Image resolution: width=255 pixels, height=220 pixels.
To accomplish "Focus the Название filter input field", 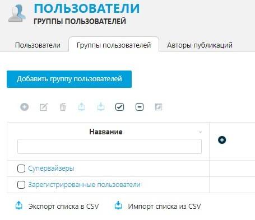I will (x=109, y=146).
